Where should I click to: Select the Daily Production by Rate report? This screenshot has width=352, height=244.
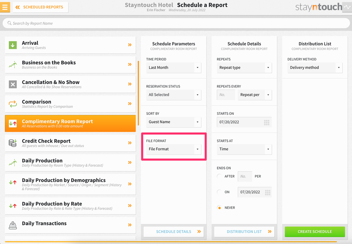[x=70, y=206]
